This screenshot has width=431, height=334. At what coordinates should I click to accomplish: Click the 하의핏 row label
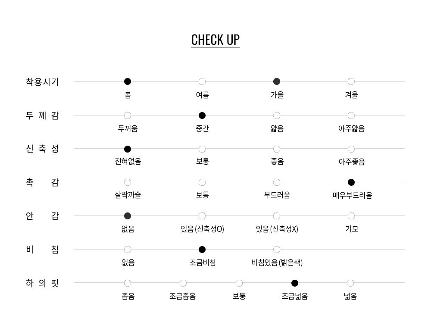pos(42,283)
